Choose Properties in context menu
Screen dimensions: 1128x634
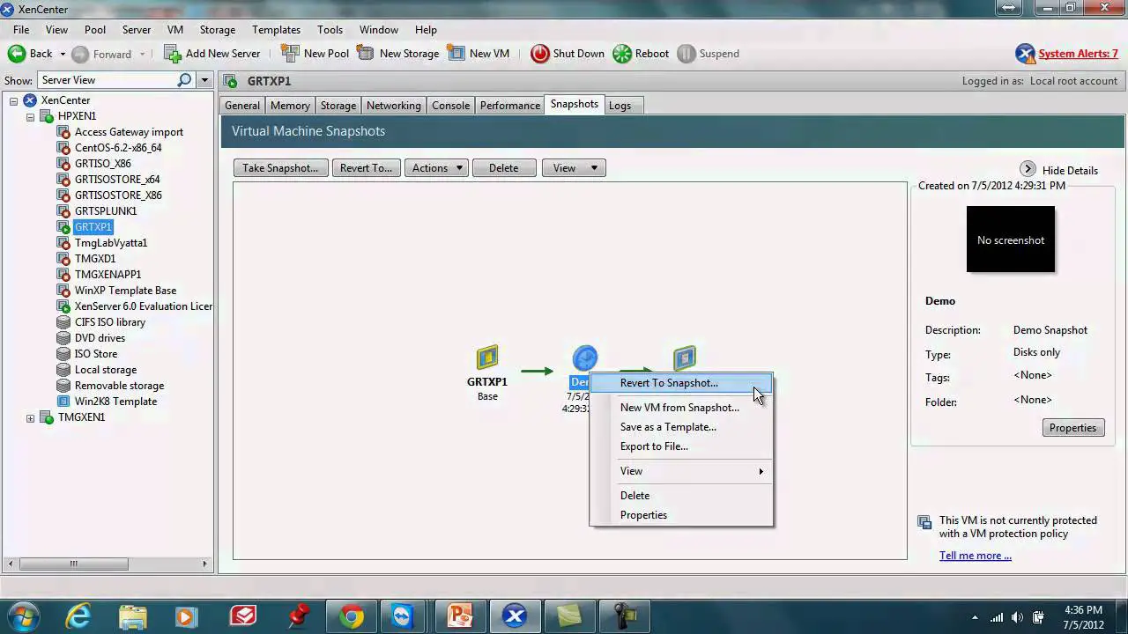tap(681, 515)
